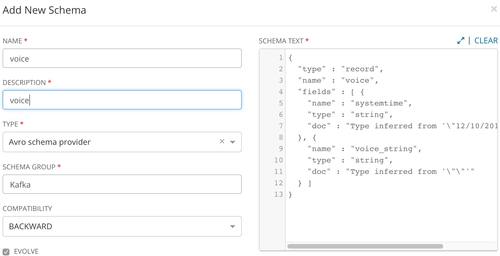Click into the SCHEMA GROUP field containing Kafka
This screenshot has width=500, height=256.
tap(122, 184)
